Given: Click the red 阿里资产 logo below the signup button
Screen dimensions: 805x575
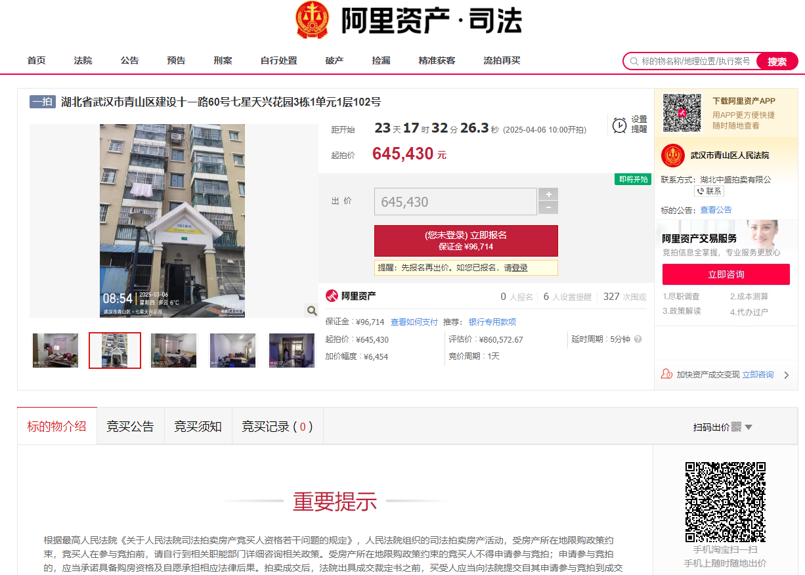Looking at the screenshot, I should (x=351, y=296).
